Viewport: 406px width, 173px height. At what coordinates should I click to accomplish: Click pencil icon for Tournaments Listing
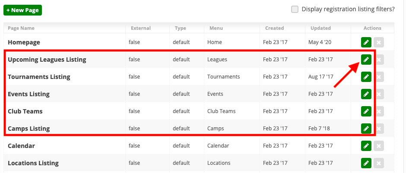pyautogui.click(x=366, y=77)
